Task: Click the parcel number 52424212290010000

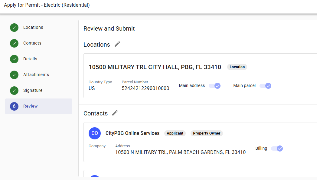Action: (x=145, y=88)
